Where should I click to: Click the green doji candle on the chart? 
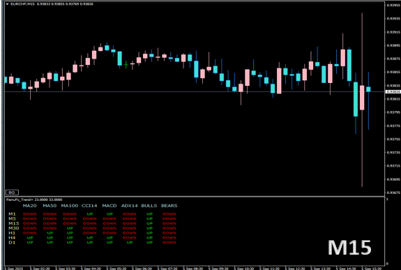pyautogui.click(x=126, y=64)
